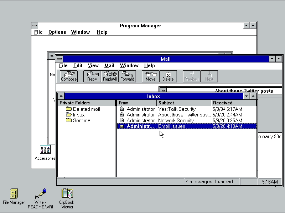Select the Write README.WRI desktop icon
The height and width of the screenshot is (213, 285).
pos(40,194)
